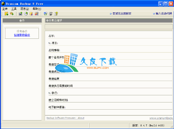Open the www.uraniumbackup website link

tap(161, 118)
